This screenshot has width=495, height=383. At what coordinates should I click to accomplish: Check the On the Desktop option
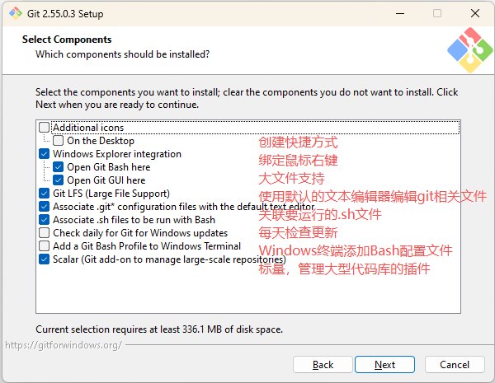tap(58, 141)
